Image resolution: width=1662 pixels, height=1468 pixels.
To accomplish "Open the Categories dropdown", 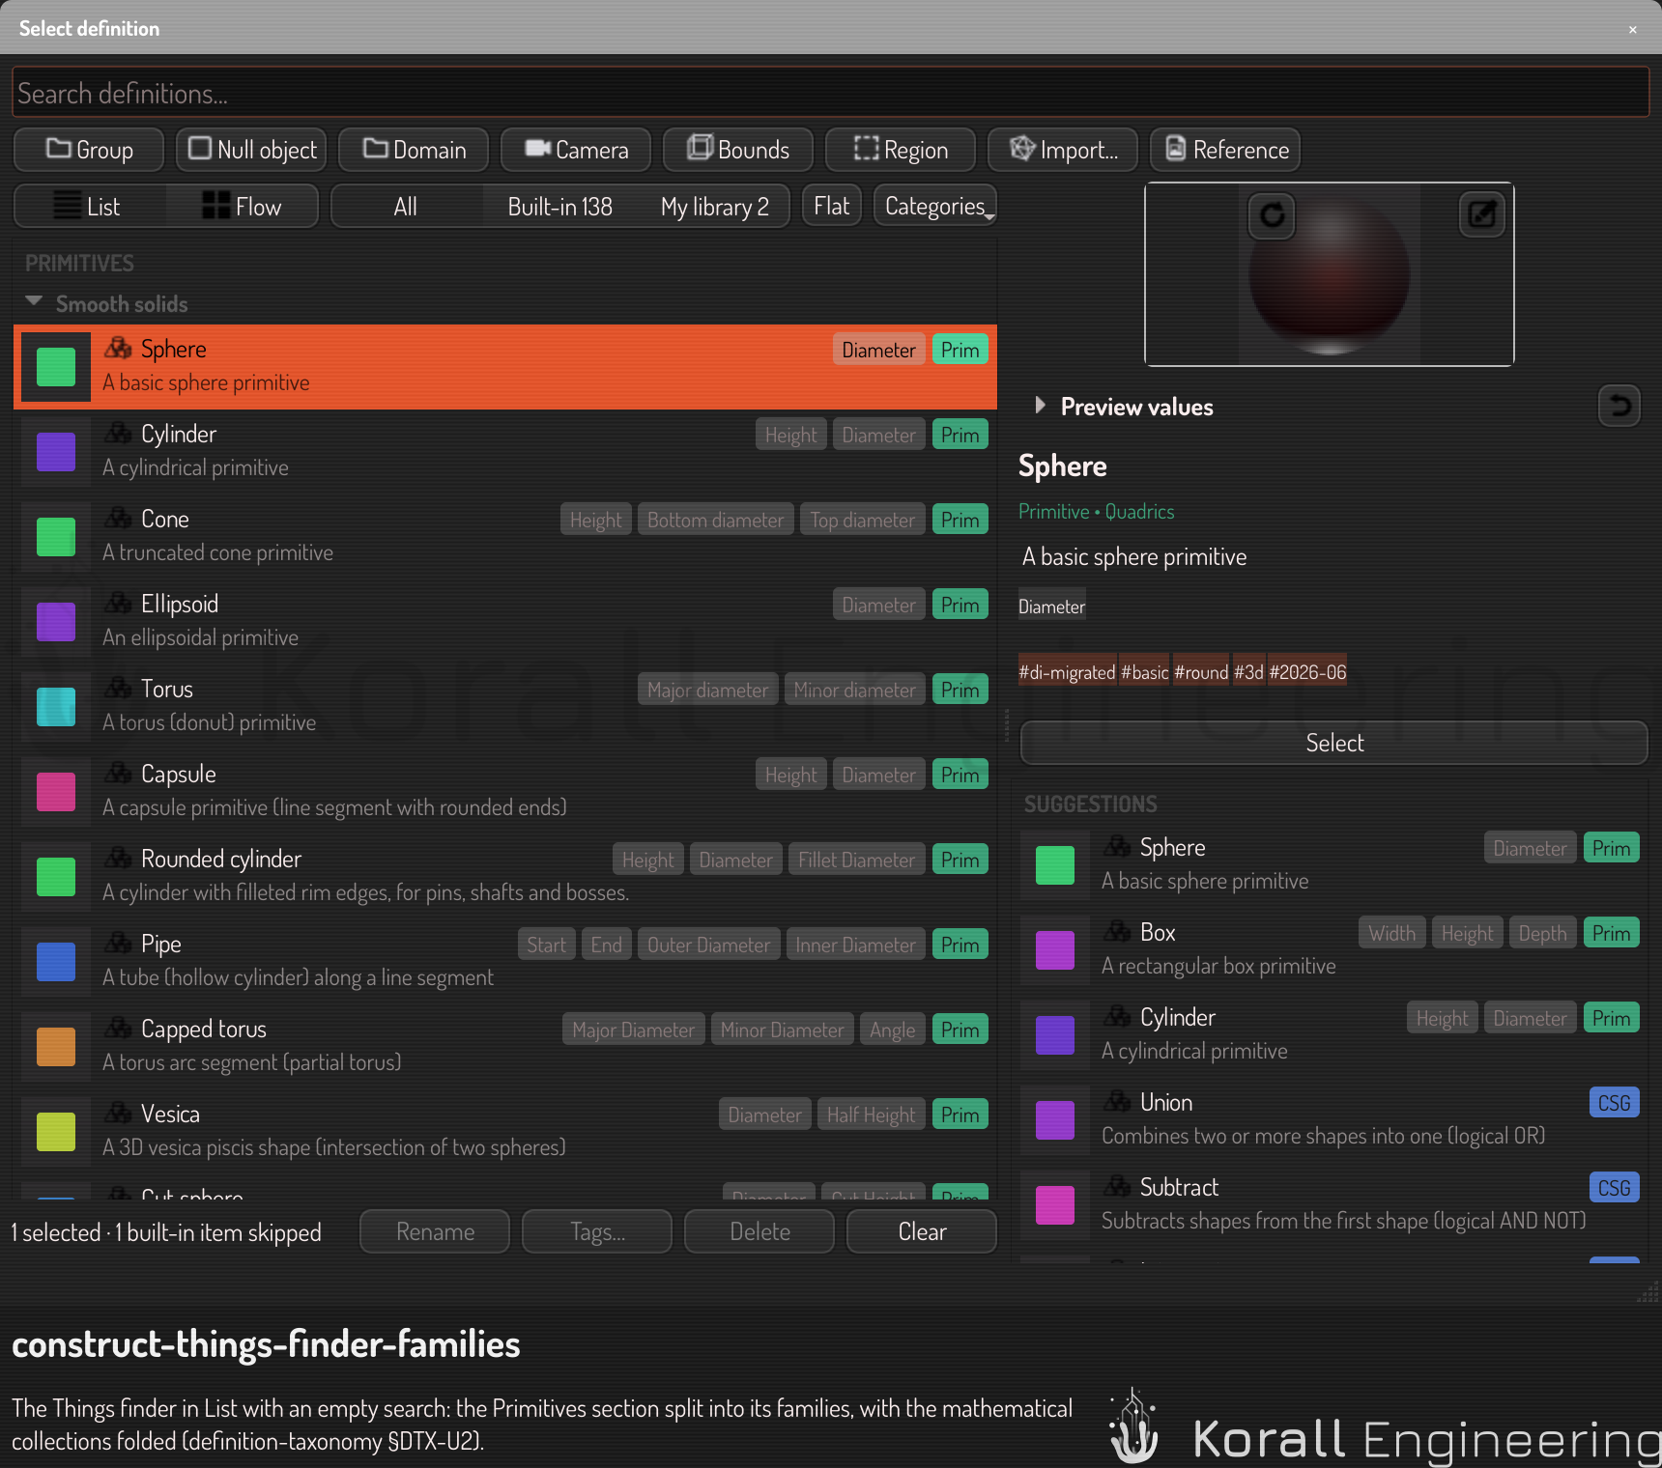I will [935, 206].
